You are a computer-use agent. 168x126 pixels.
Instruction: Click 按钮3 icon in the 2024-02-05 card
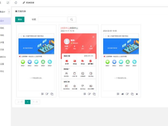121,62
